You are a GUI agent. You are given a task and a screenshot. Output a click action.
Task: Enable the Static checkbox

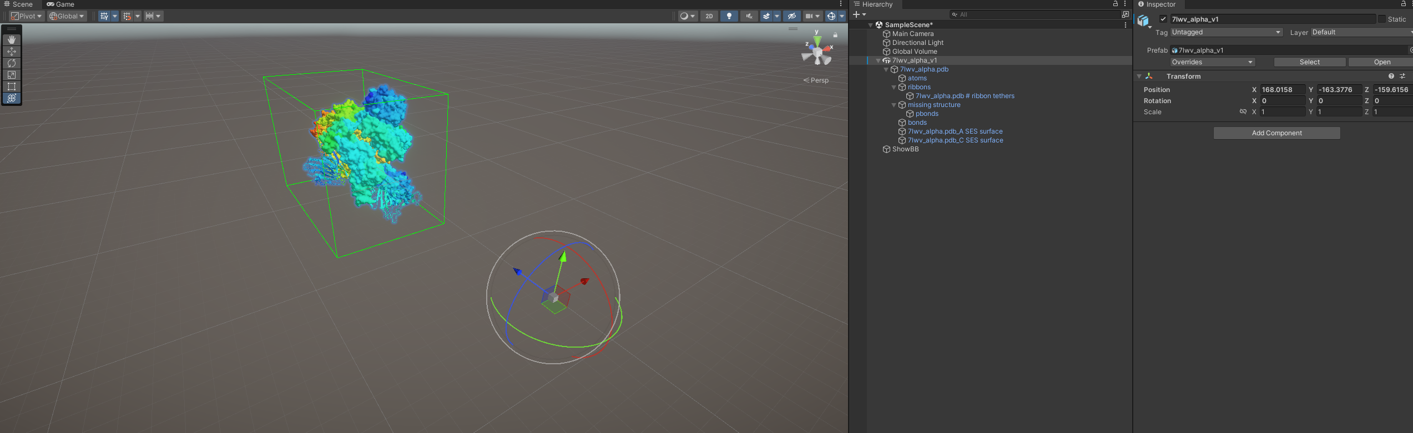click(1381, 19)
